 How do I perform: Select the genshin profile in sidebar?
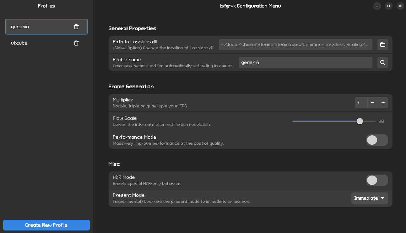38,27
